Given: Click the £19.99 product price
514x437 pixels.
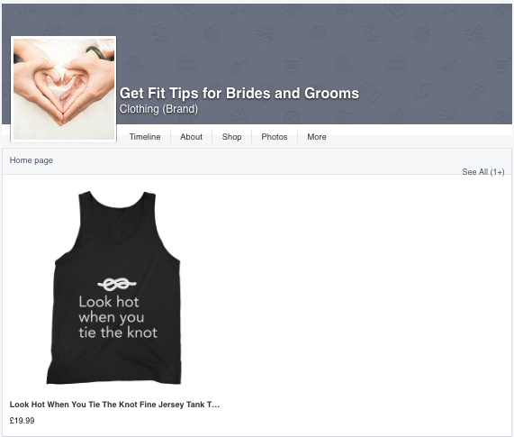Looking at the screenshot, I should pyautogui.click(x=22, y=421).
